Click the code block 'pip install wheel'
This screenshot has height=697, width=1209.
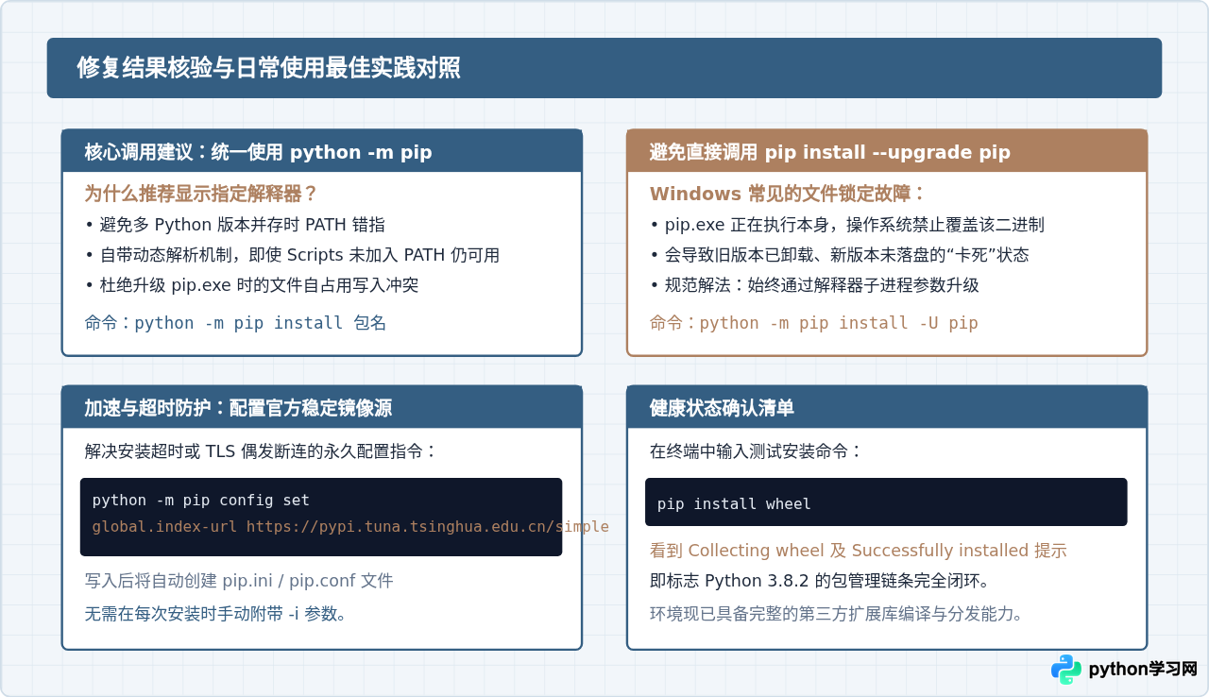tap(886, 502)
